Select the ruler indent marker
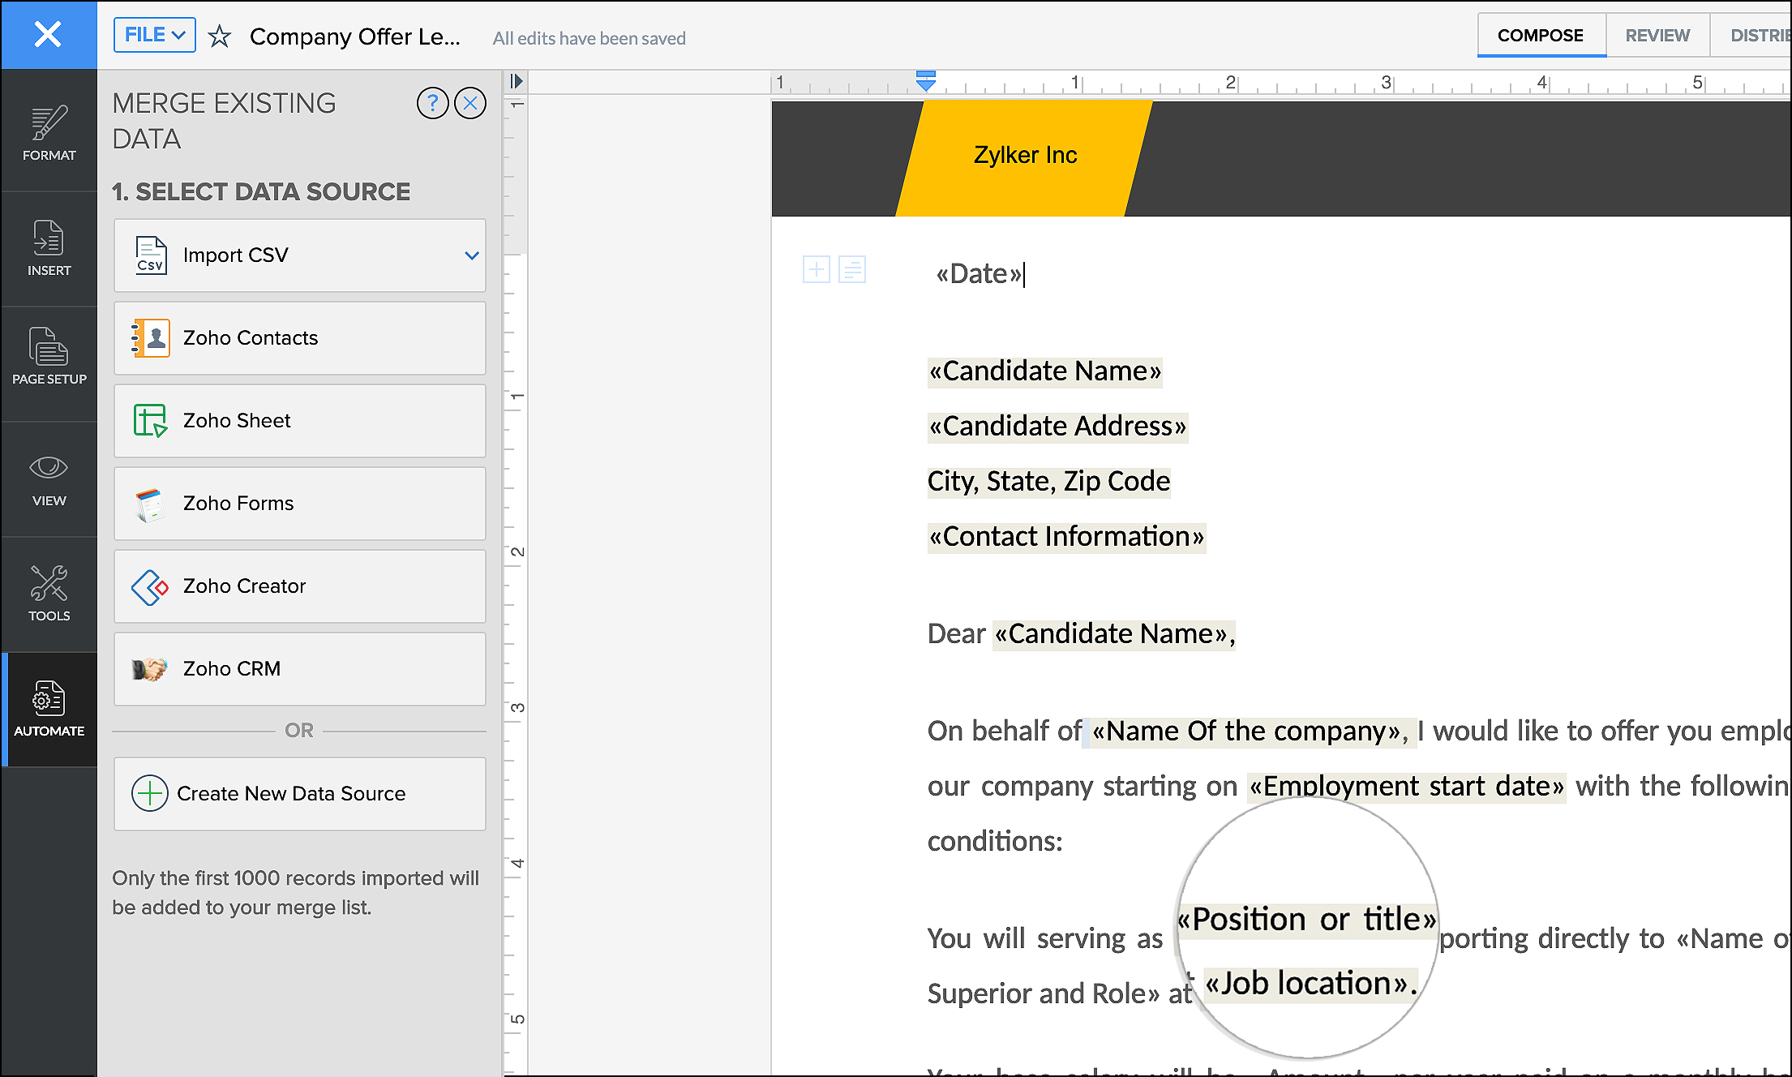The width and height of the screenshot is (1792, 1077). click(x=925, y=80)
